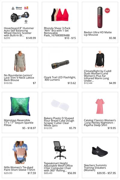Image resolution: width=120 pixels, height=180 pixels.
Task: Select the pink Henley nightshirt photo
Action: pos(100,106)
